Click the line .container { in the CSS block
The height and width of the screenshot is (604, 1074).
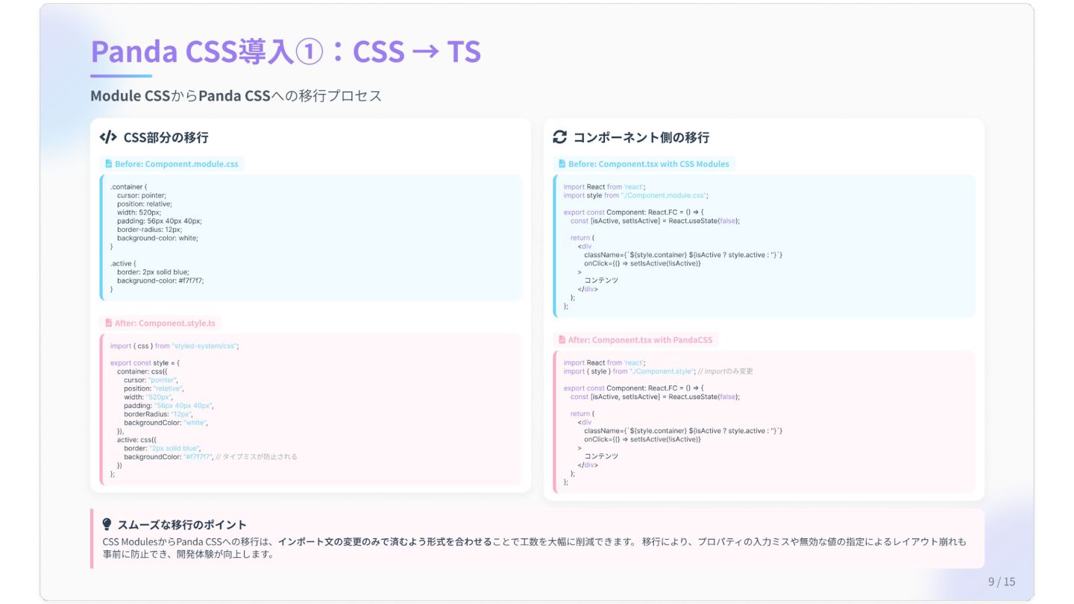[129, 187]
